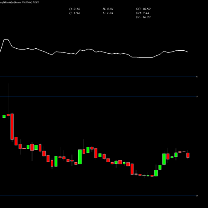208x208 pixels.
Task: Click the last red candle at the right end
Action: [x=188, y=155]
